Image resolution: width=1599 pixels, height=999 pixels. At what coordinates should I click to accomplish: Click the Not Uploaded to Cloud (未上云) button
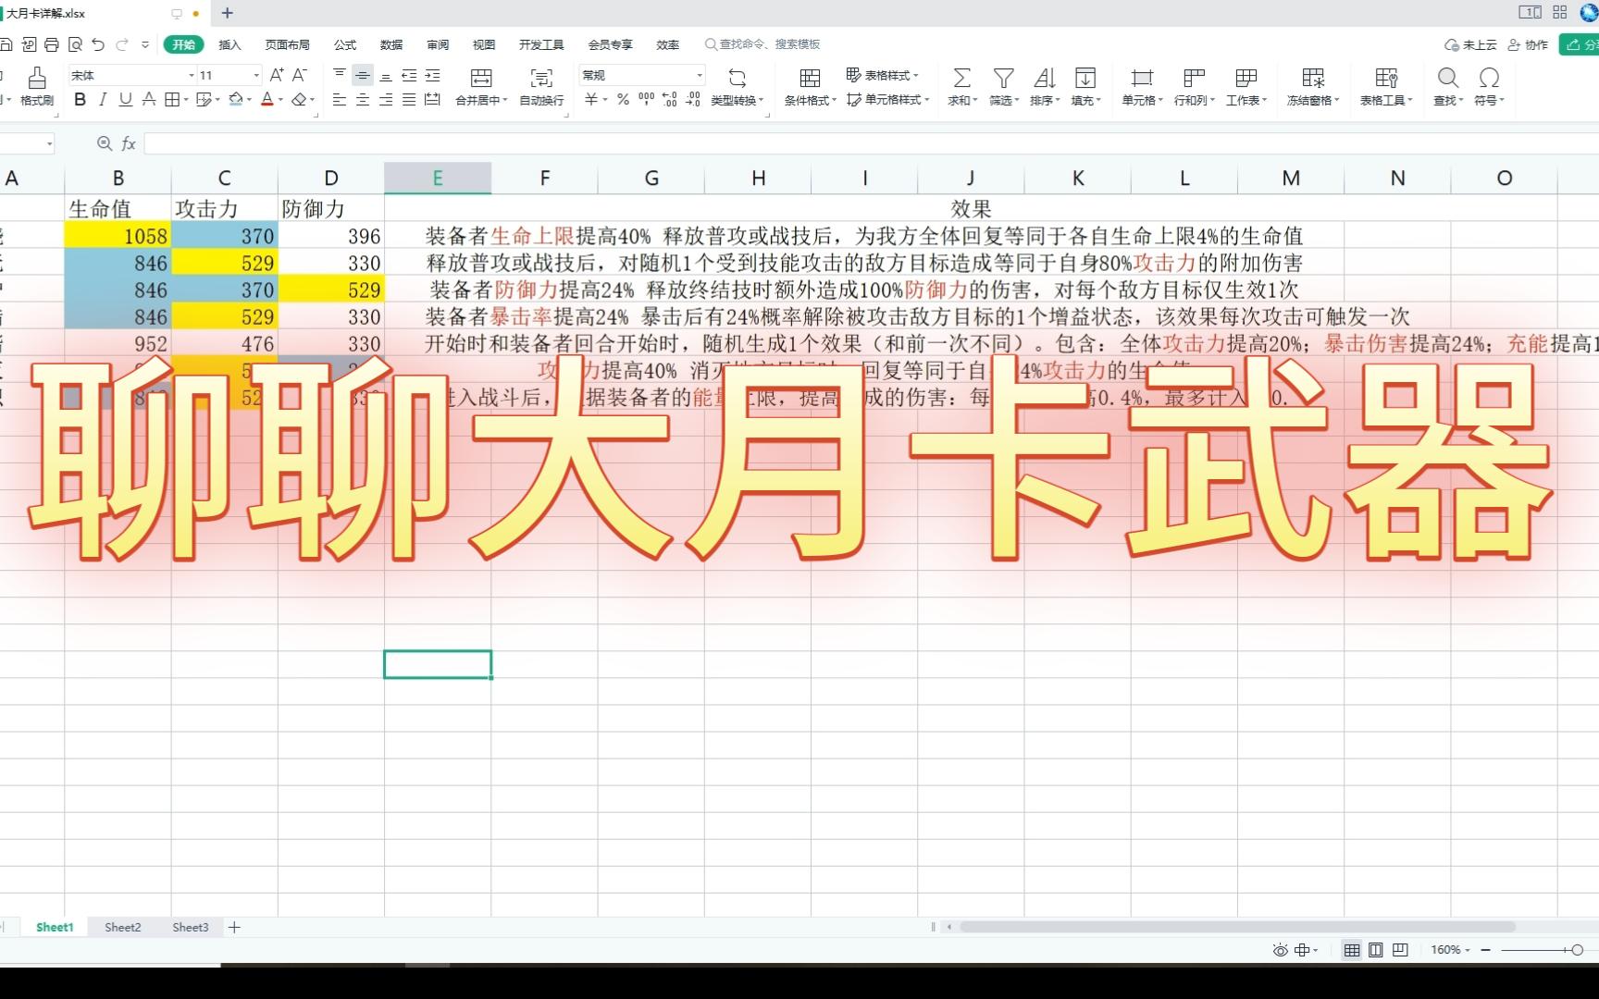[1470, 44]
